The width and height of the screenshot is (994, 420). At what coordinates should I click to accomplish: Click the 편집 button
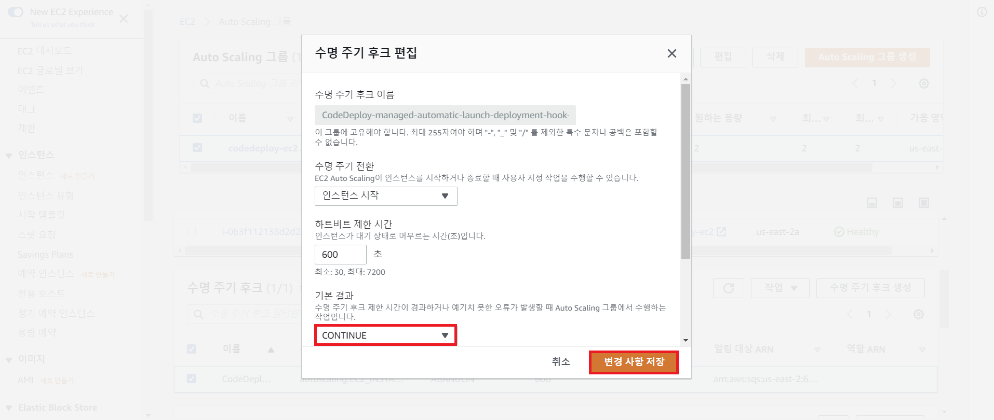(x=723, y=57)
